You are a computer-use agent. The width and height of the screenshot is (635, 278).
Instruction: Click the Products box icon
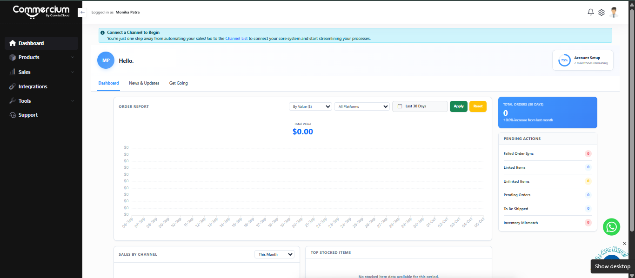tap(13, 57)
